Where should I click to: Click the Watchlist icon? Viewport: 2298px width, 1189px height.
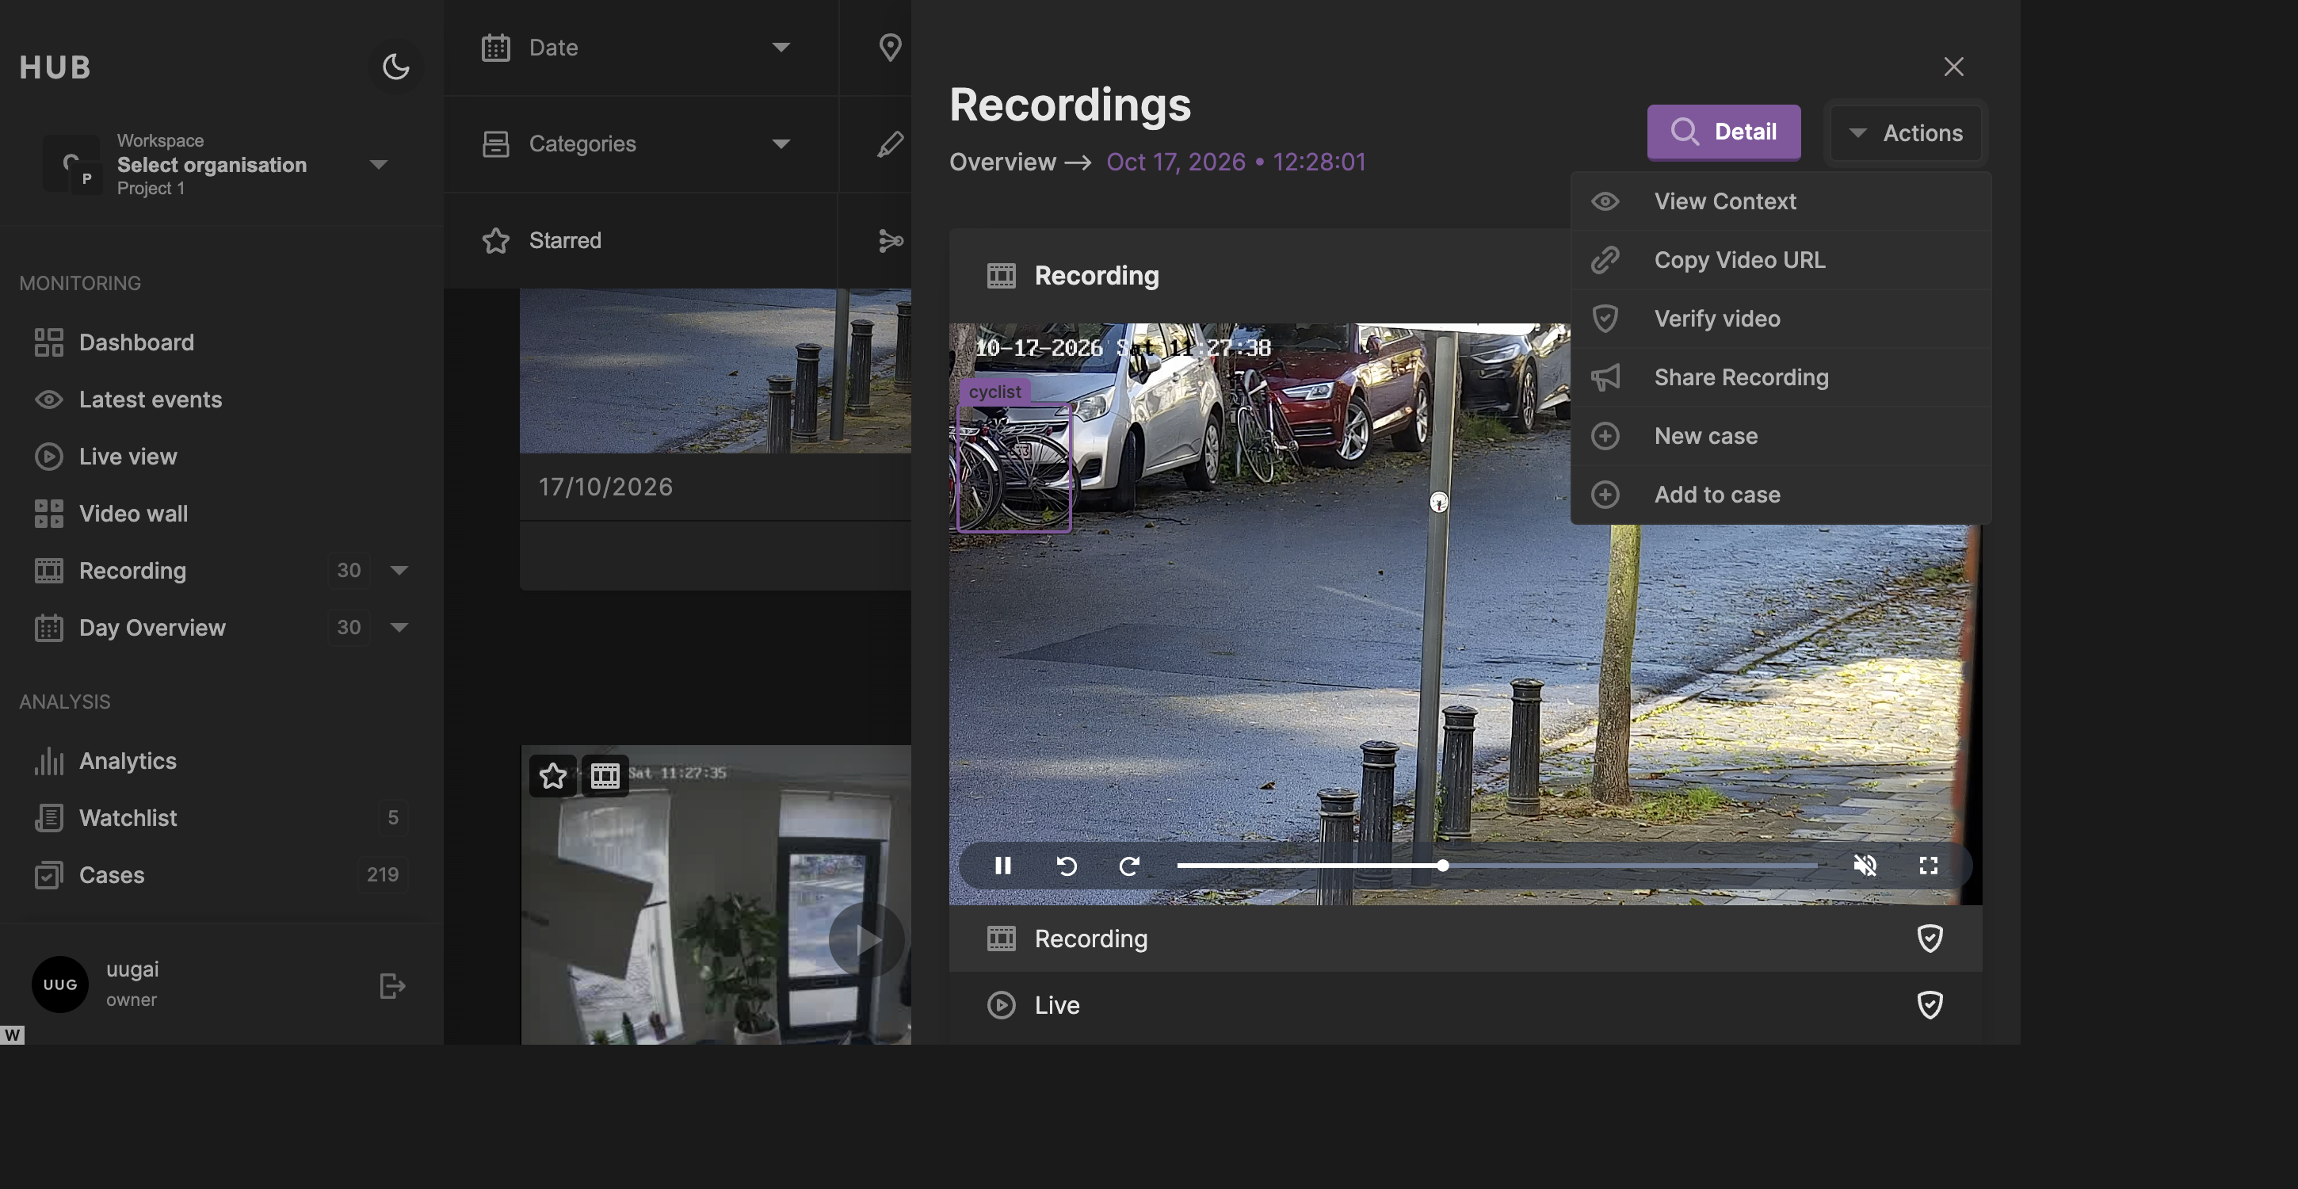click(x=49, y=818)
